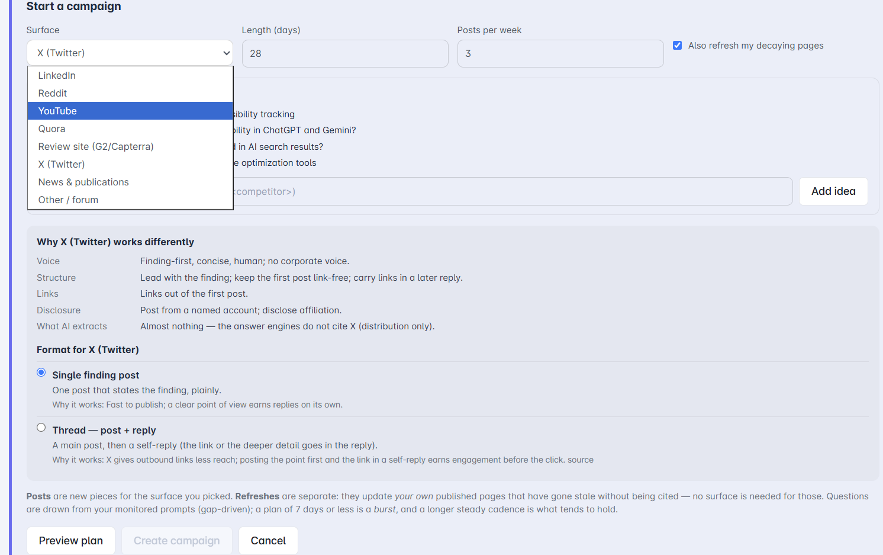883x555 pixels.
Task: Click the 'Format for X (Twitter)' heading
Action: pos(88,349)
